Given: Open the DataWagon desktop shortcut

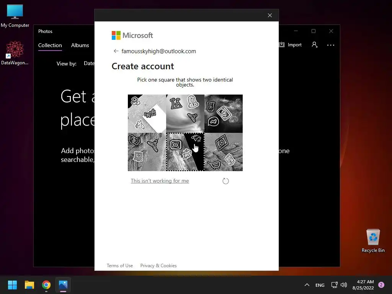Looking at the screenshot, I should tap(15, 53).
